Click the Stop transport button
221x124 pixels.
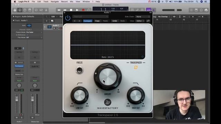[71, 10]
